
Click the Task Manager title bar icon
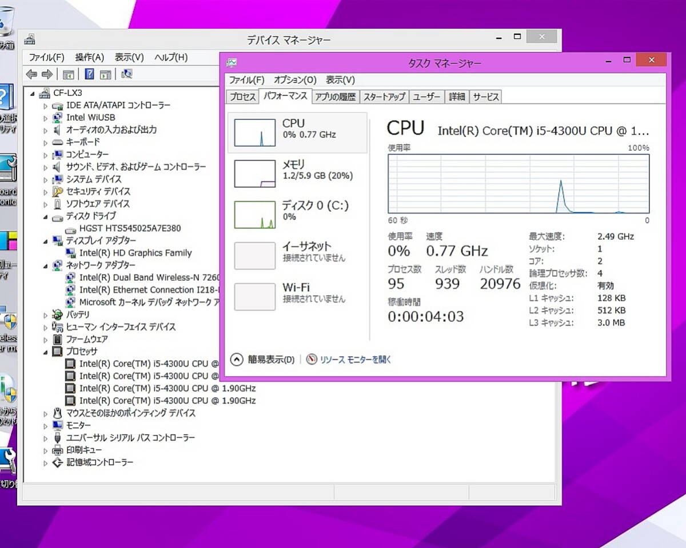[x=232, y=63]
